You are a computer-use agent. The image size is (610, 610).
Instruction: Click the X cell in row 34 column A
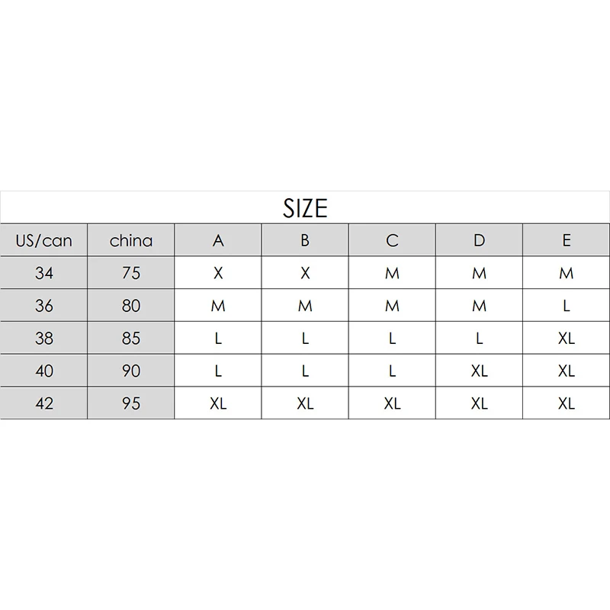tap(218, 273)
